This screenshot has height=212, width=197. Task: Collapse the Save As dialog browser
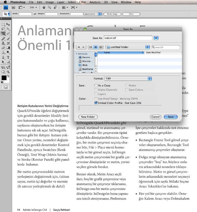coord(156,38)
